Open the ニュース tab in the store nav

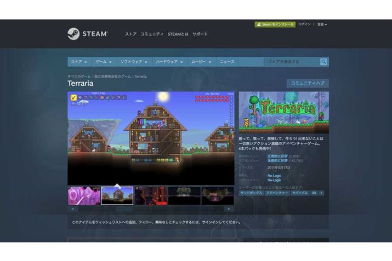(x=227, y=62)
